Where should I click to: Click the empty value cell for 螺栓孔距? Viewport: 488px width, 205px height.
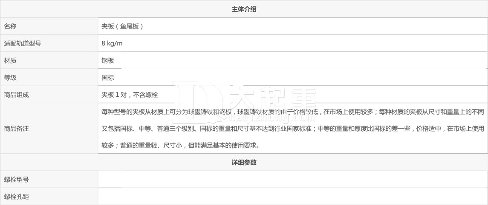click(x=292, y=197)
